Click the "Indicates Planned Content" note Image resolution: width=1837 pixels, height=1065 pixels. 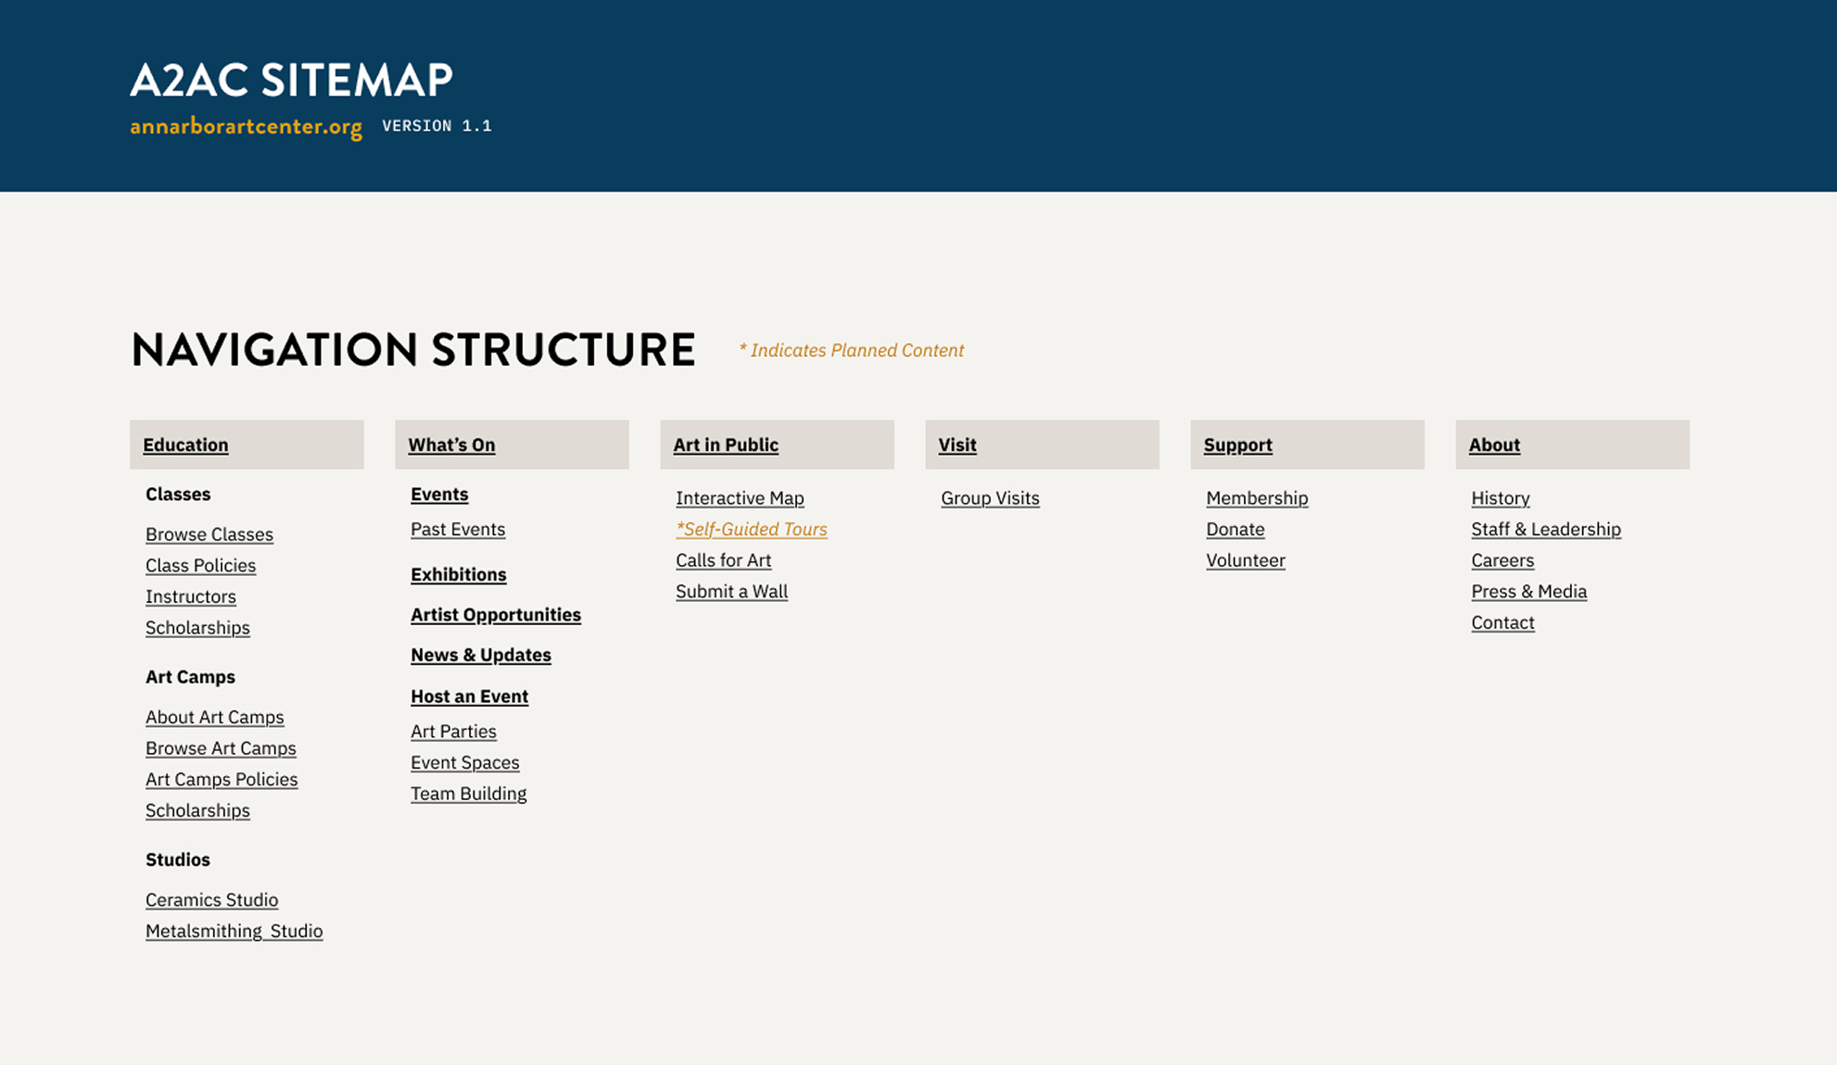(851, 350)
